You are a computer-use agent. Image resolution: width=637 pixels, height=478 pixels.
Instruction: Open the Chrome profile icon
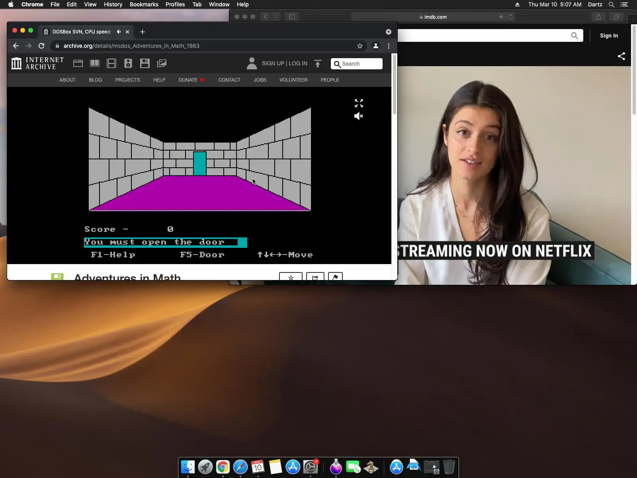coord(375,46)
